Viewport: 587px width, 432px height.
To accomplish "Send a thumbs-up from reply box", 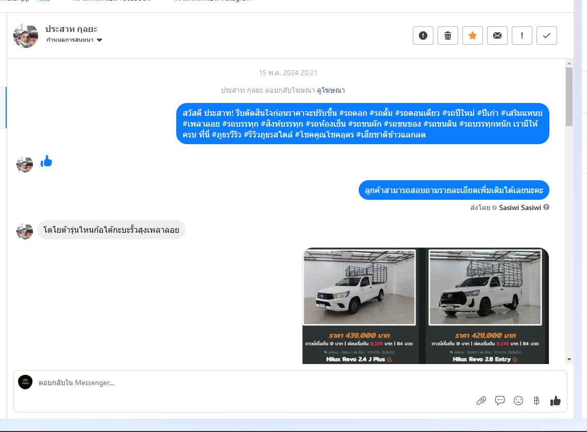I will point(556,401).
